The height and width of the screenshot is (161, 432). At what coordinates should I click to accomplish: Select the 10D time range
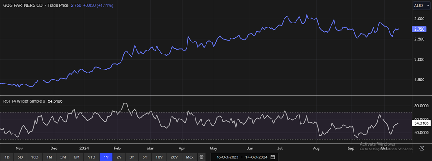click(x=35, y=157)
